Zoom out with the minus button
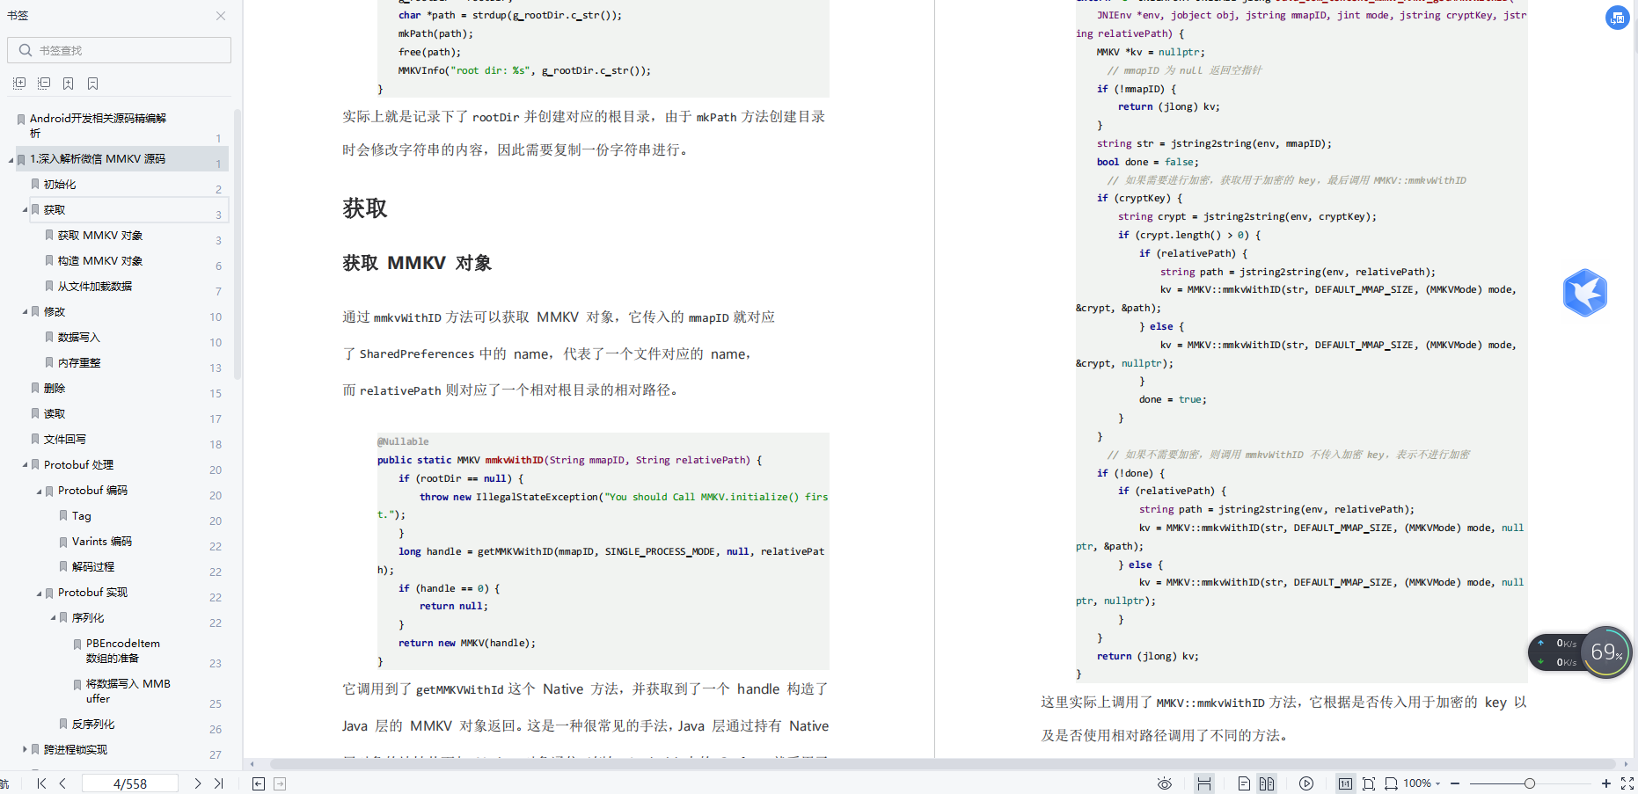 pos(1455,783)
